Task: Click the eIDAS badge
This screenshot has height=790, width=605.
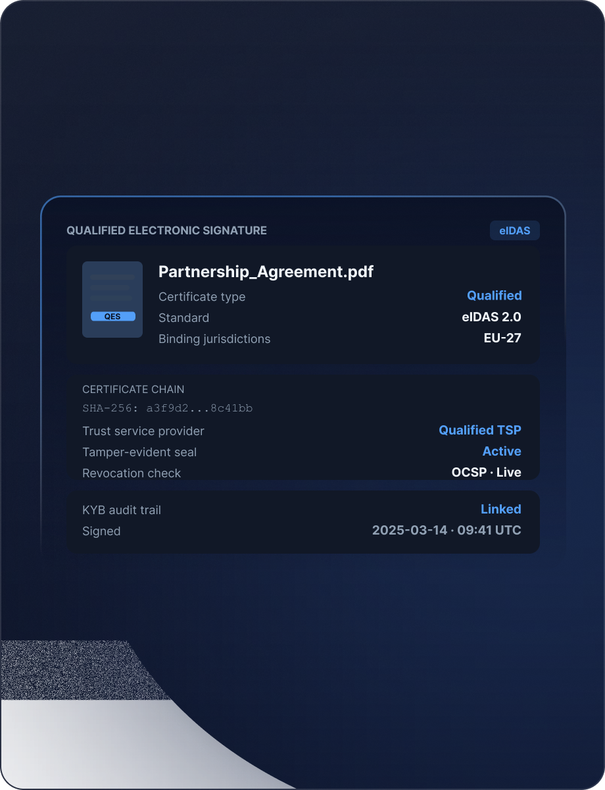Action: (515, 231)
